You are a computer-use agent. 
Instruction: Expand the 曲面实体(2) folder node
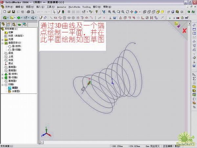(2, 43)
